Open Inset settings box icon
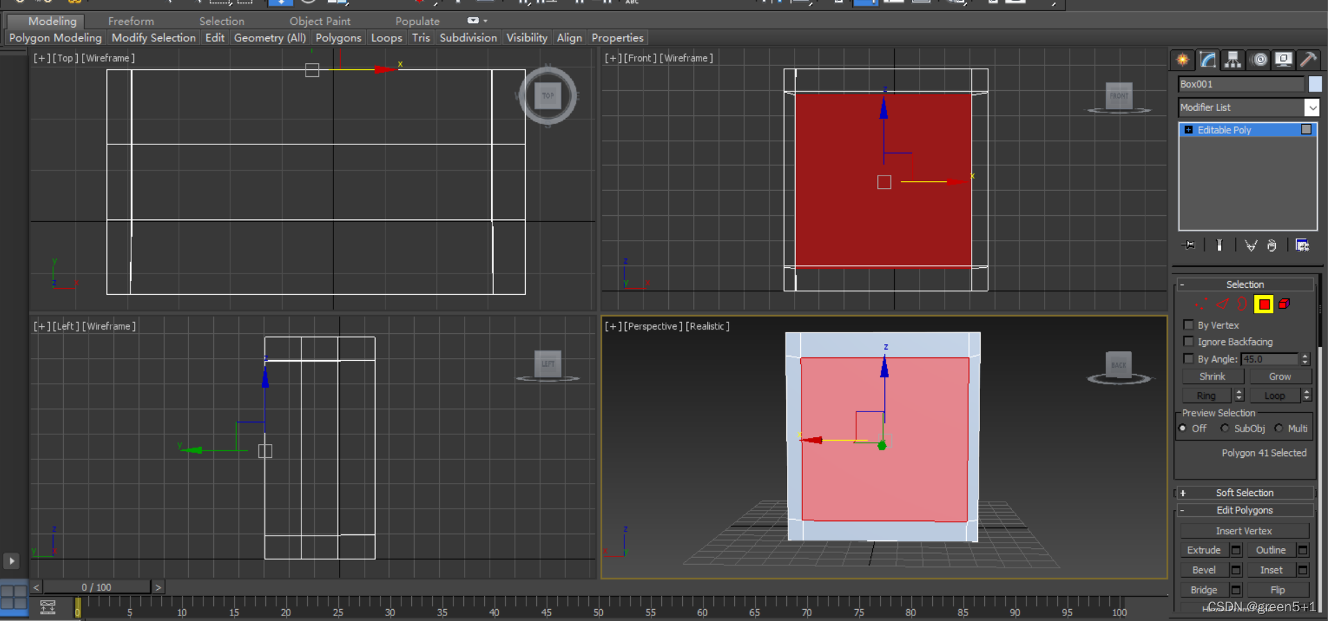Viewport: 1328px width, 621px height. [1303, 570]
